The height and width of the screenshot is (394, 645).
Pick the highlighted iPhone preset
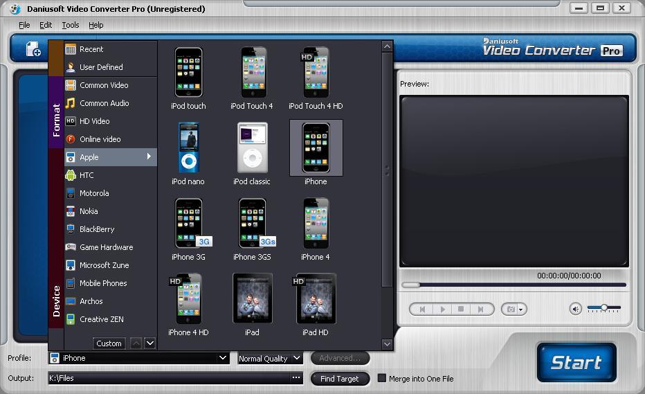tap(316, 154)
